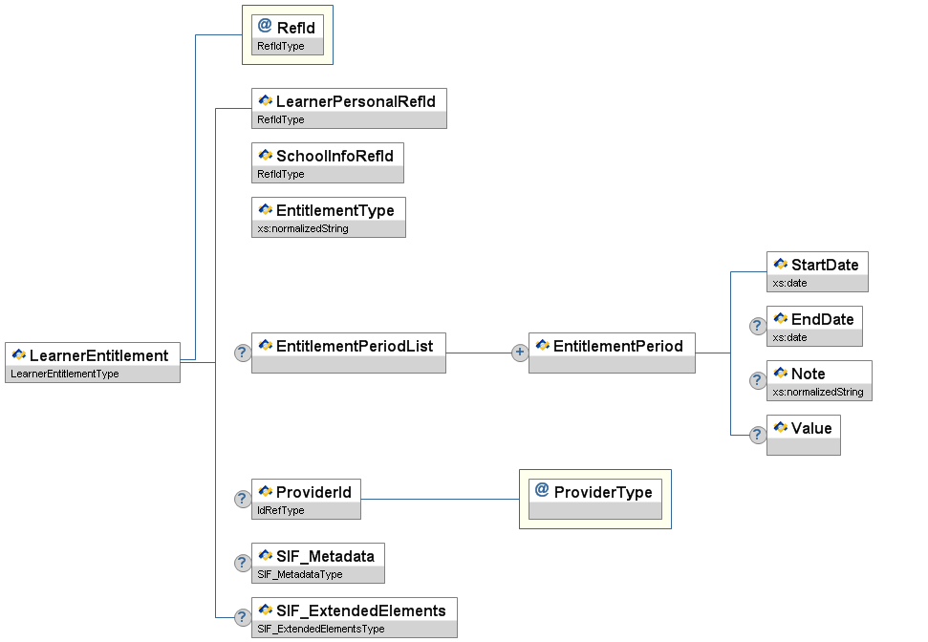928x642 pixels.
Task: Click the element icon beside SchoolInfoRefId
Action: (265, 155)
